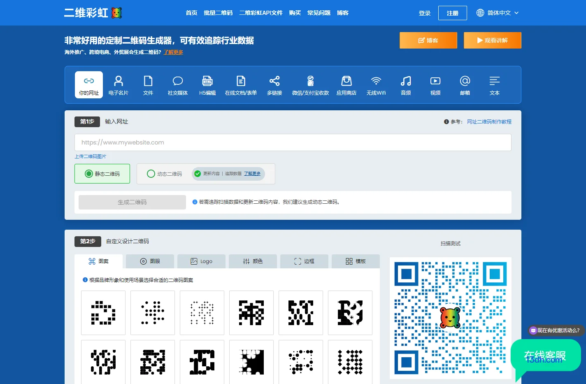Select the small stars QR pattern
586x384 pixels.
[x=202, y=313]
